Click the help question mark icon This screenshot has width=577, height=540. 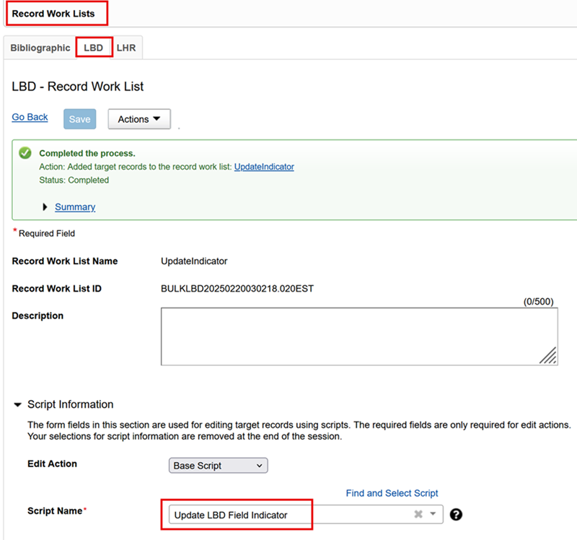coord(456,515)
